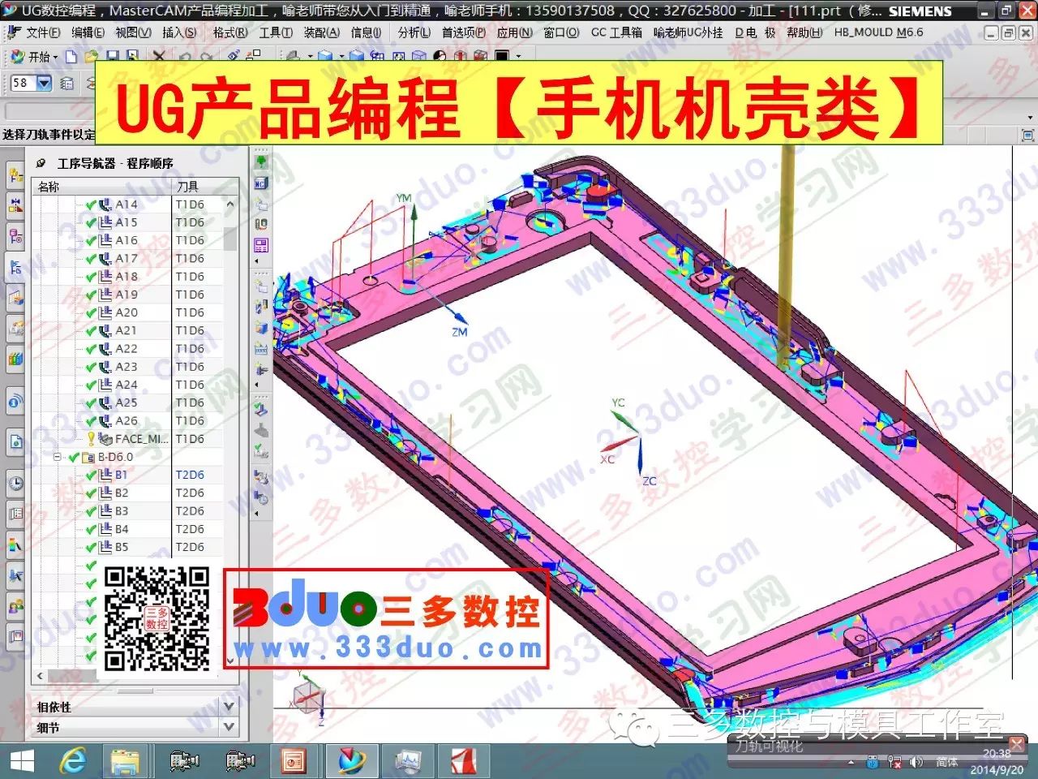Click the New file icon
This screenshot has height=779, width=1038.
[71, 57]
